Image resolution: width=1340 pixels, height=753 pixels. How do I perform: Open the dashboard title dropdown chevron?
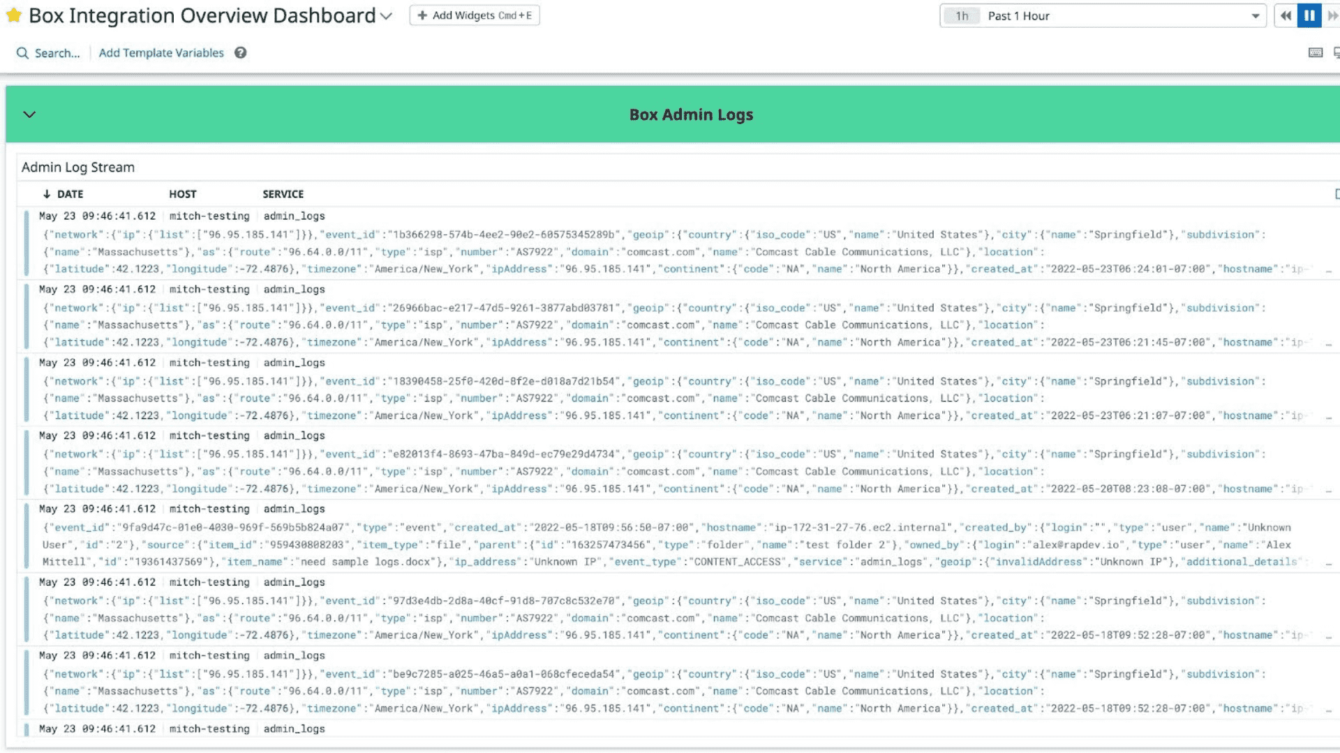[x=386, y=16]
